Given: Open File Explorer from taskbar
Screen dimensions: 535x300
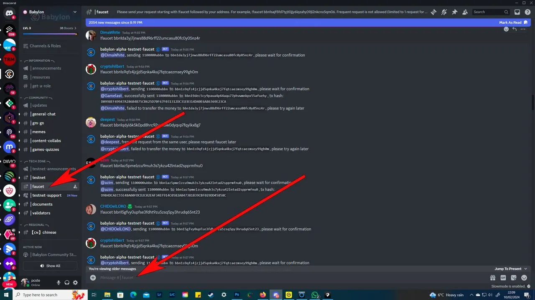Looking at the screenshot, I should (107, 295).
